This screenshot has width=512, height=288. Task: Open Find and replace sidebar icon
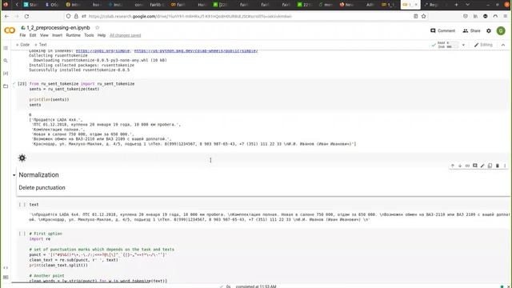(6, 61)
